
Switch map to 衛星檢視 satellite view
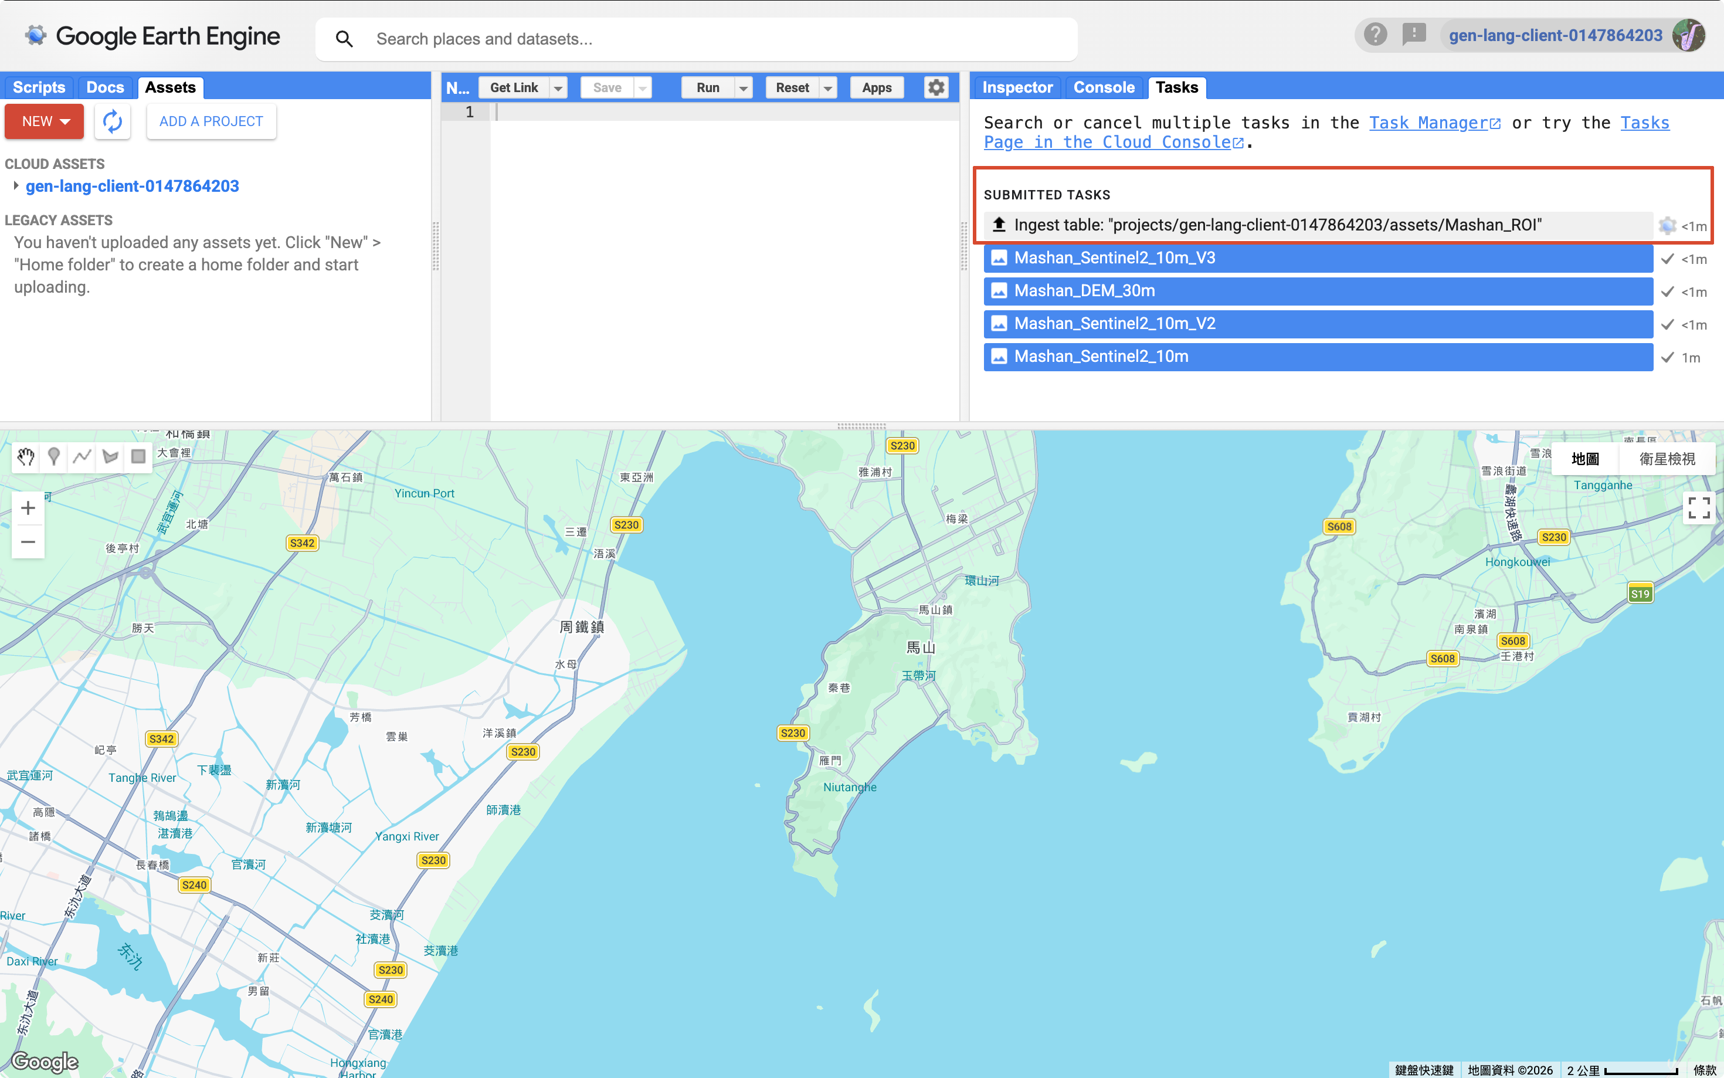[1667, 459]
